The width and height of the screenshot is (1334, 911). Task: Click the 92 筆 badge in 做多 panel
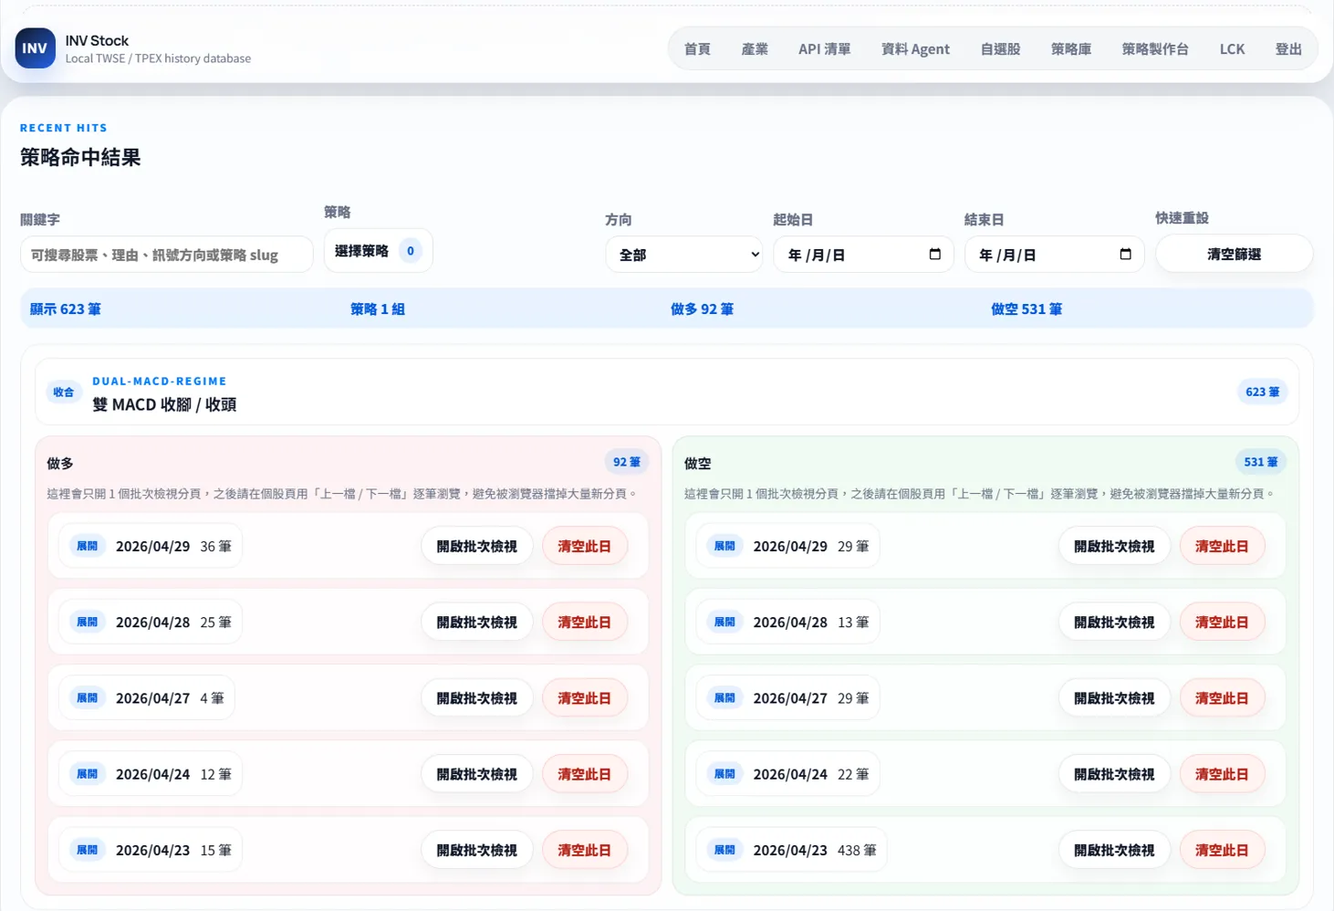tap(627, 462)
